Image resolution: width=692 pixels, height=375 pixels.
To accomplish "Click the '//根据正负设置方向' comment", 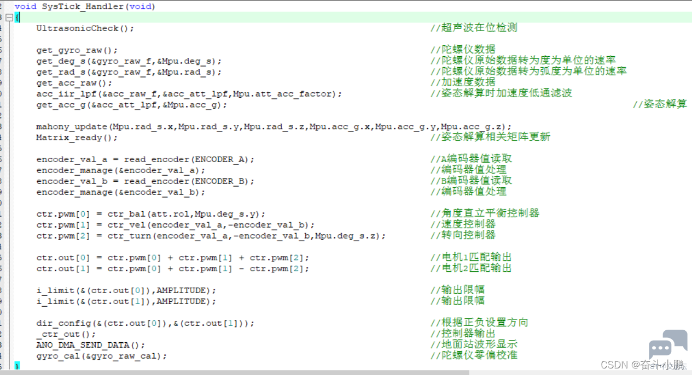I will tap(479, 323).
